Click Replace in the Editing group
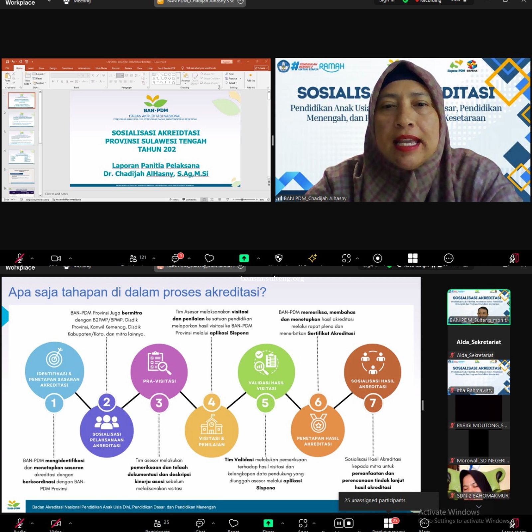 pyautogui.click(x=233, y=78)
